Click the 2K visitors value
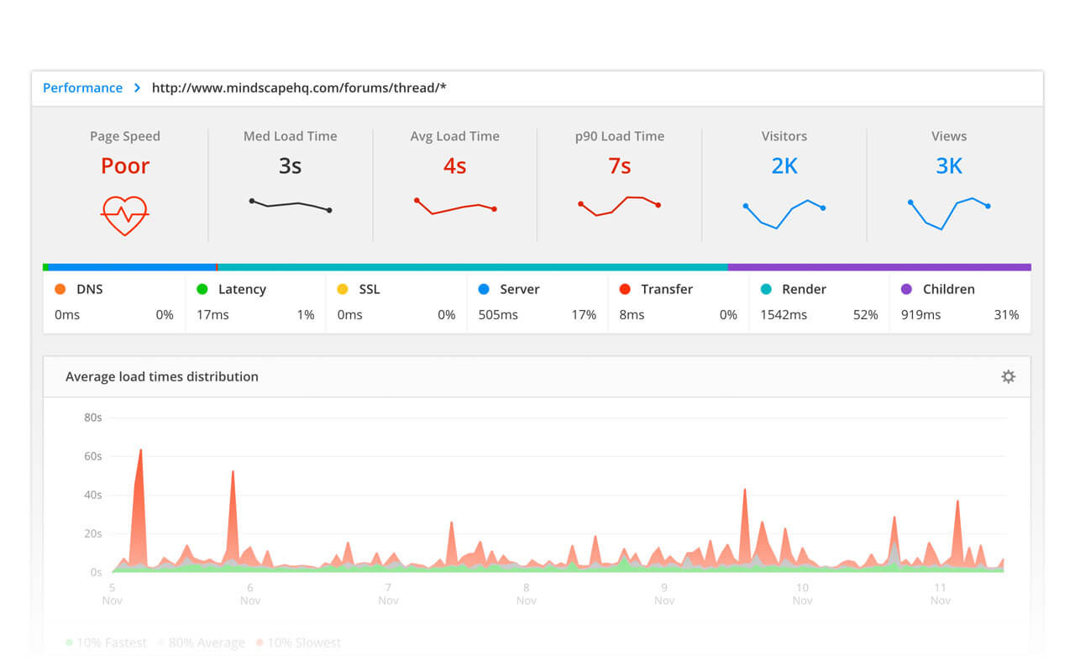This screenshot has width=1075, height=672. [x=784, y=165]
